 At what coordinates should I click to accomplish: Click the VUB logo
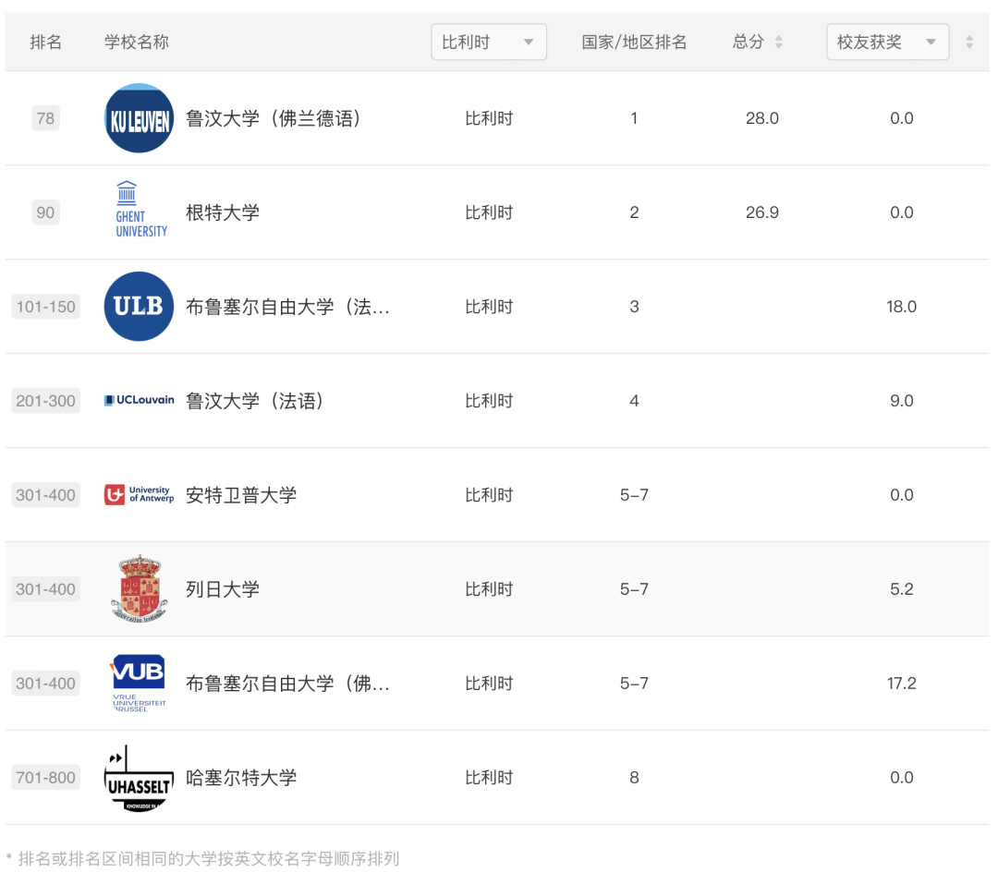(139, 684)
